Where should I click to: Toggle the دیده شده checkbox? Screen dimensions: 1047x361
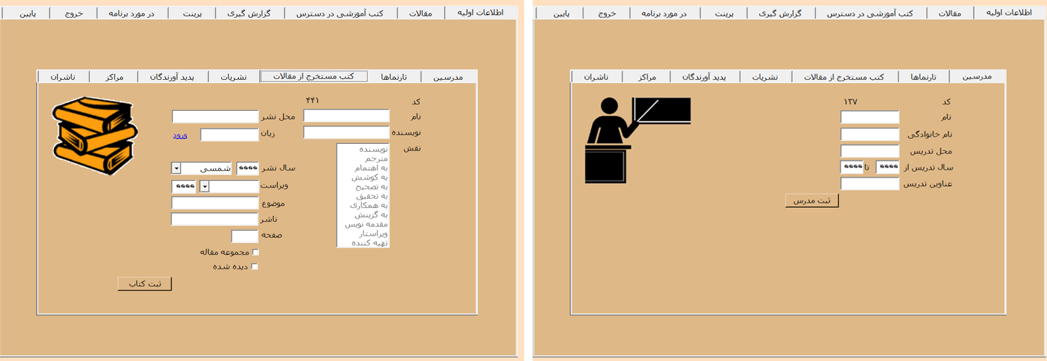pyautogui.click(x=255, y=267)
